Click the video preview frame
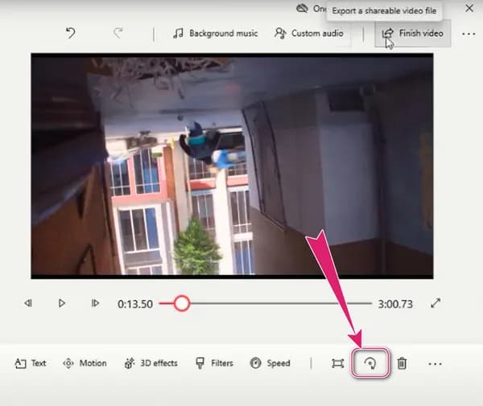 (x=232, y=166)
